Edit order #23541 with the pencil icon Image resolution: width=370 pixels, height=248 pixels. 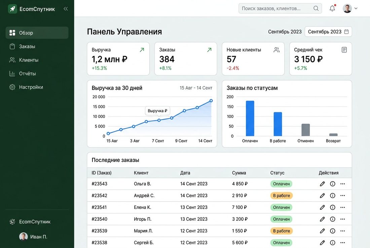tap(322, 207)
